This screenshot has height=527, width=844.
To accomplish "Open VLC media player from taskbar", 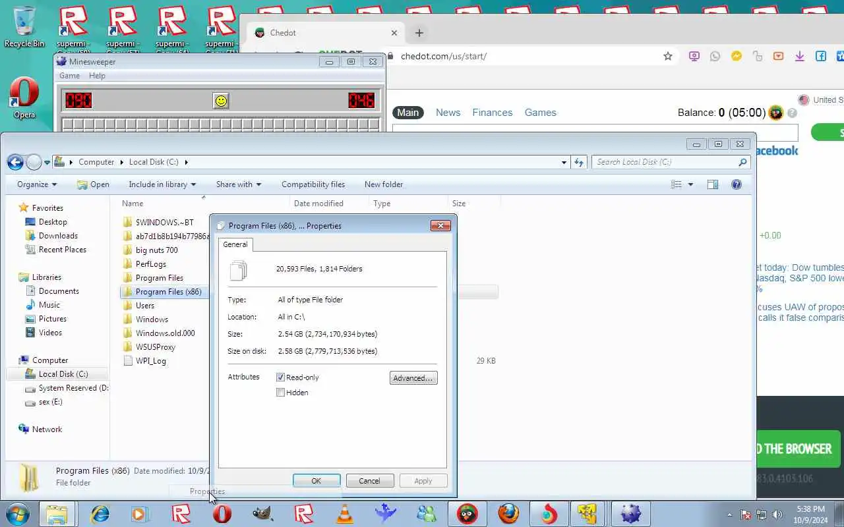I will click(x=345, y=514).
